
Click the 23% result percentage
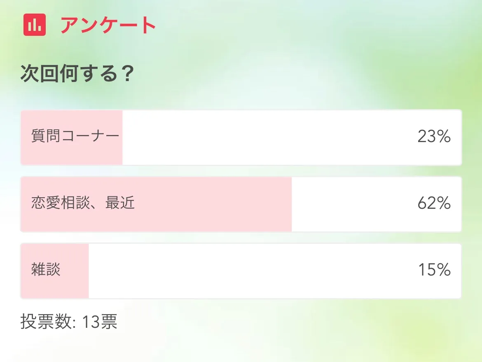(x=434, y=137)
